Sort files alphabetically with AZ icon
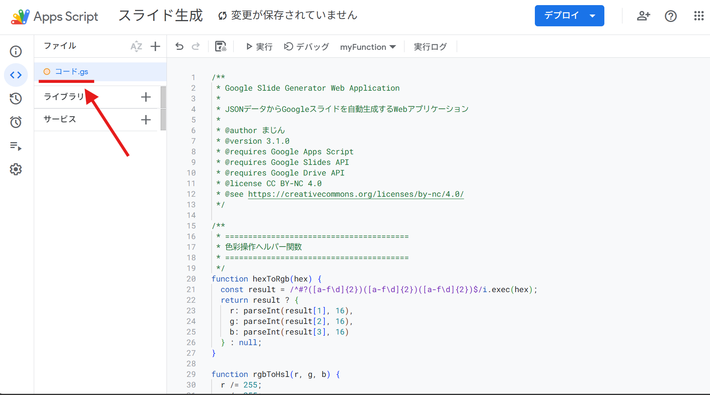This screenshot has width=710, height=395. 136,46
